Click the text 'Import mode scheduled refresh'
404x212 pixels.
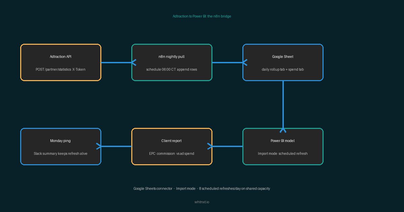(283, 153)
